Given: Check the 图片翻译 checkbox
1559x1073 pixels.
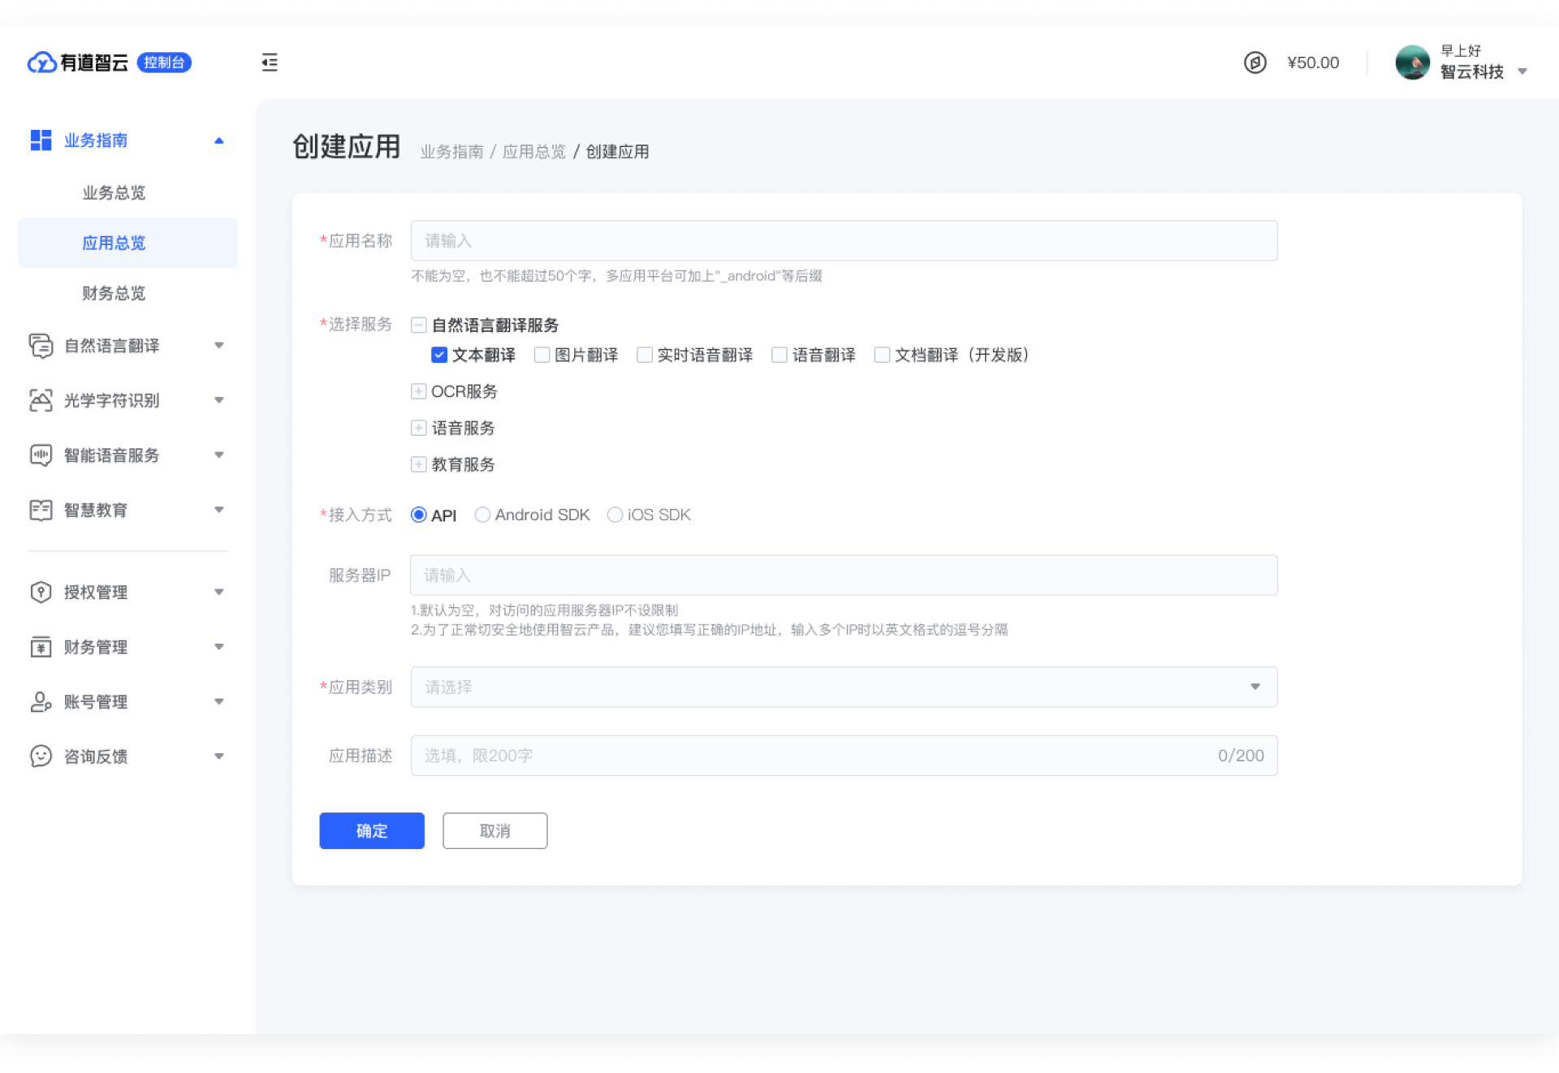Looking at the screenshot, I should tap(542, 355).
